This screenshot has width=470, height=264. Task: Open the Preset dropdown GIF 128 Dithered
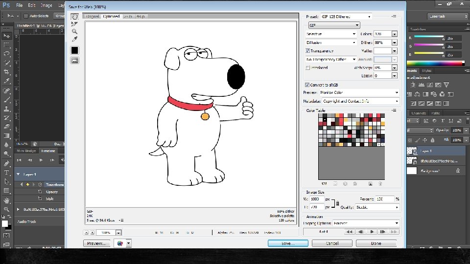346,17
